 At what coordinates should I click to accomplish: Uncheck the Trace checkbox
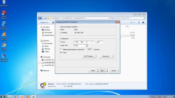[x=61, y=53]
